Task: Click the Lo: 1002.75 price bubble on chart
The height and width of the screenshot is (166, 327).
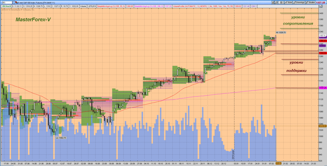Action: (x=61, y=138)
